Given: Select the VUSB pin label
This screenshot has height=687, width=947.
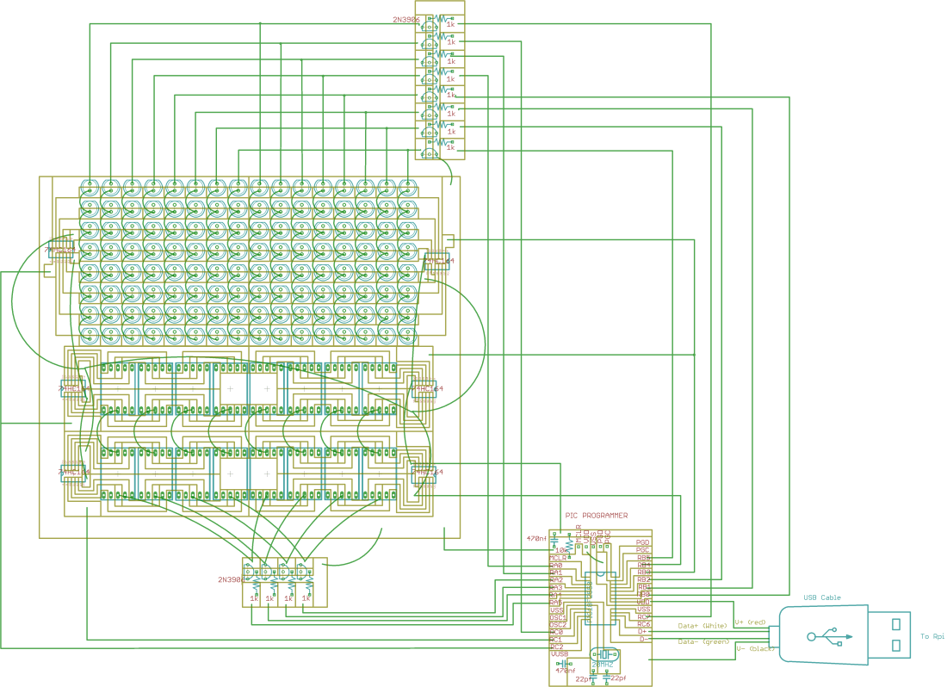Looking at the screenshot, I should point(559,653).
